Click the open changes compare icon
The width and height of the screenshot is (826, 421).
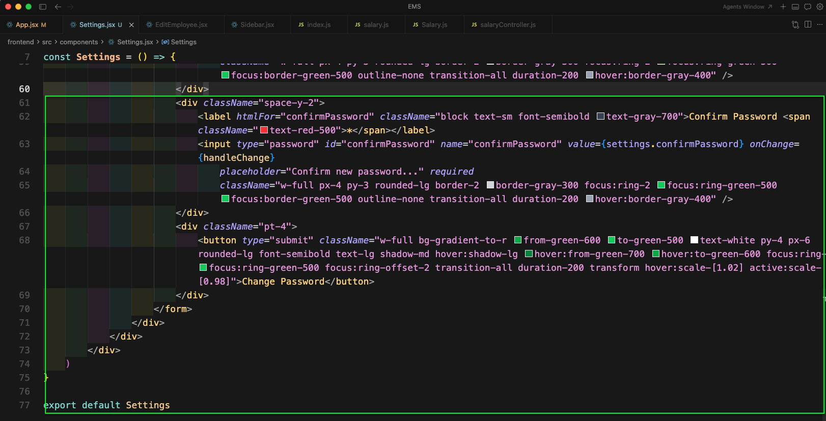795,24
